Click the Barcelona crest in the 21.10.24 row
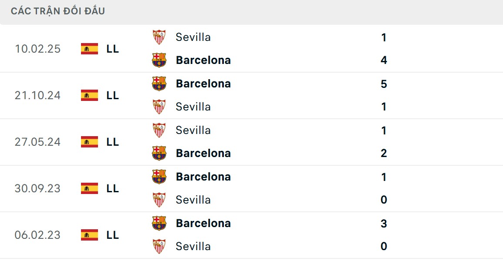The height and width of the screenshot is (261, 503). click(159, 83)
